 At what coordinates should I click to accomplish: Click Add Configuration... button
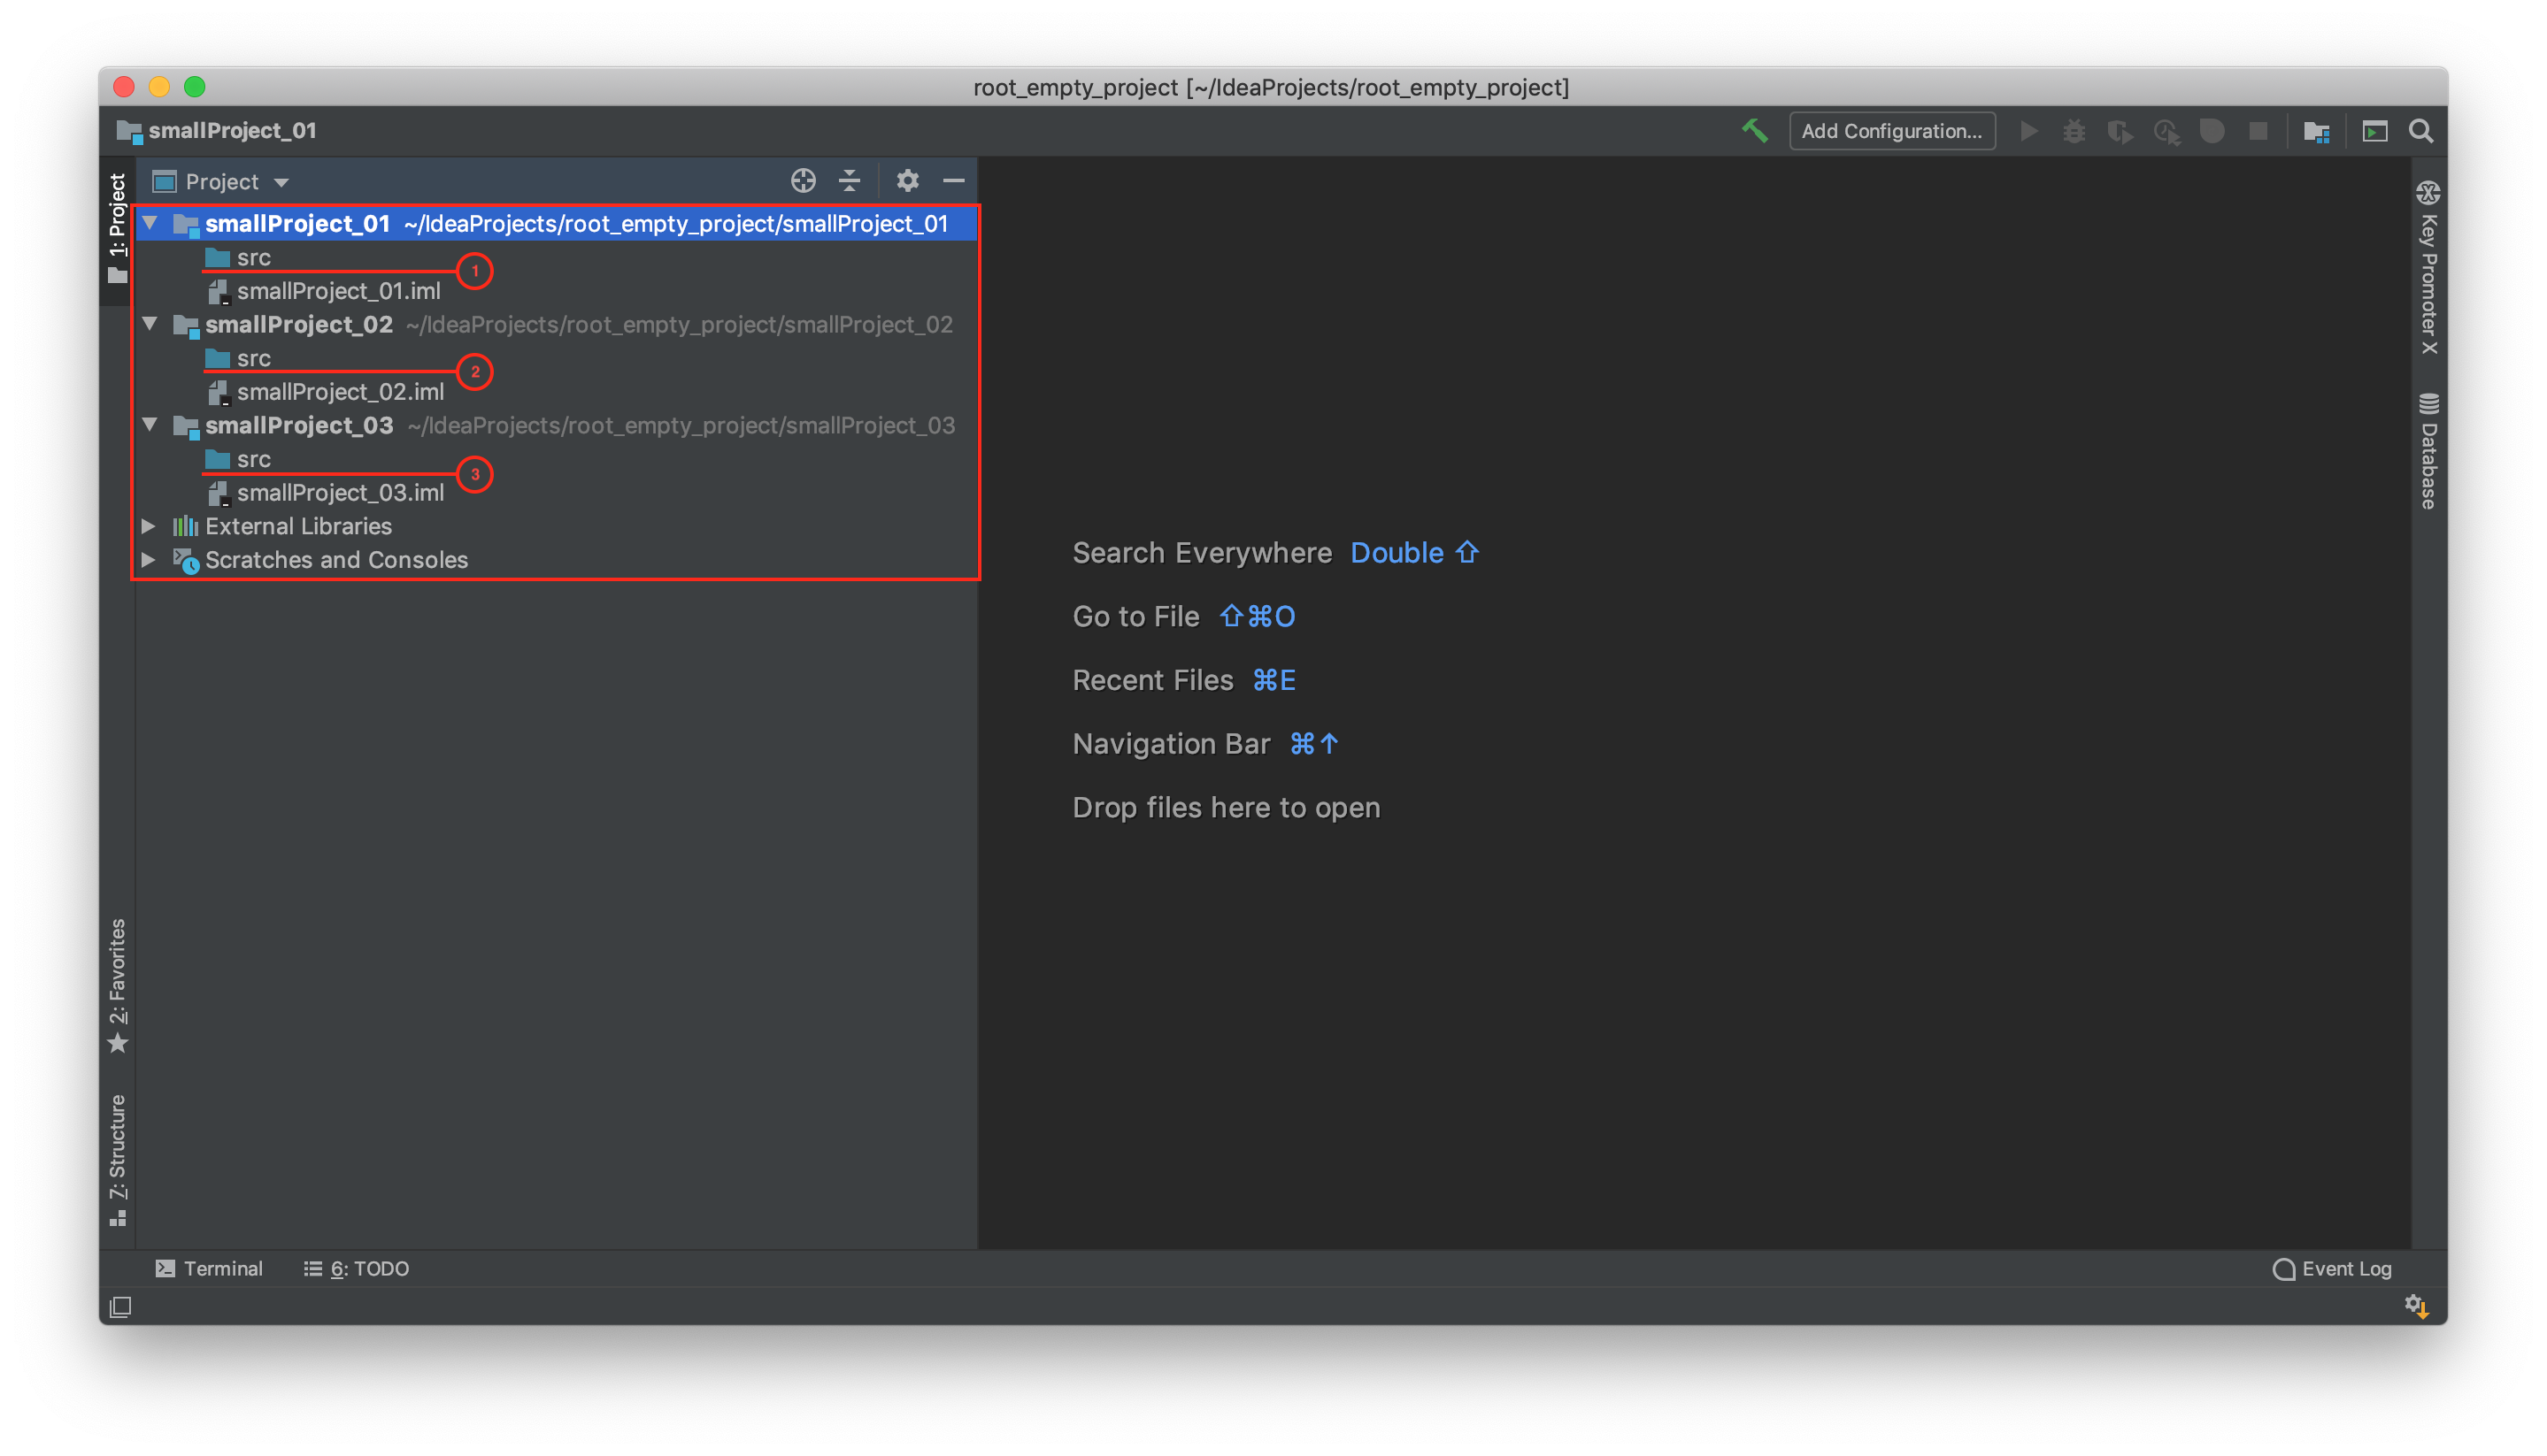1890,131
